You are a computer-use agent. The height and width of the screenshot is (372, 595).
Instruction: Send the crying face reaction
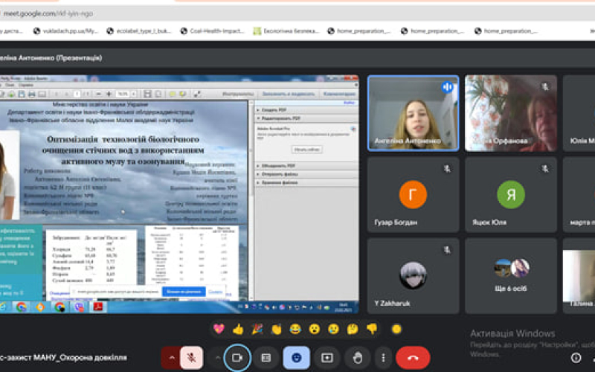pyautogui.click(x=333, y=329)
